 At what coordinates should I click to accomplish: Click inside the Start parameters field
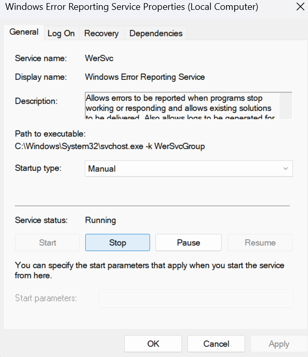(196, 298)
